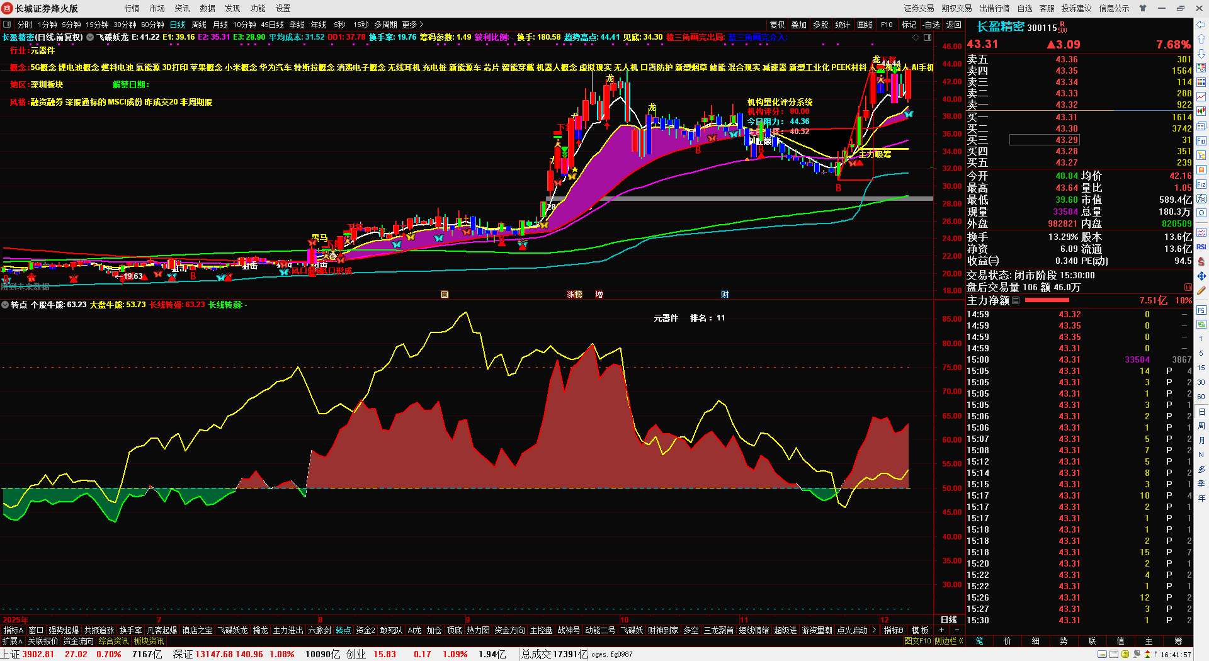Toggle 多股 multi-stock view

(x=820, y=25)
